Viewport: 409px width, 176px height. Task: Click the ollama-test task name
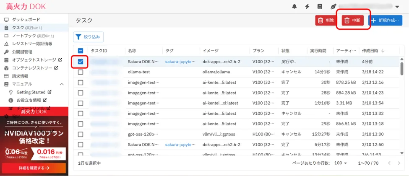(139, 72)
